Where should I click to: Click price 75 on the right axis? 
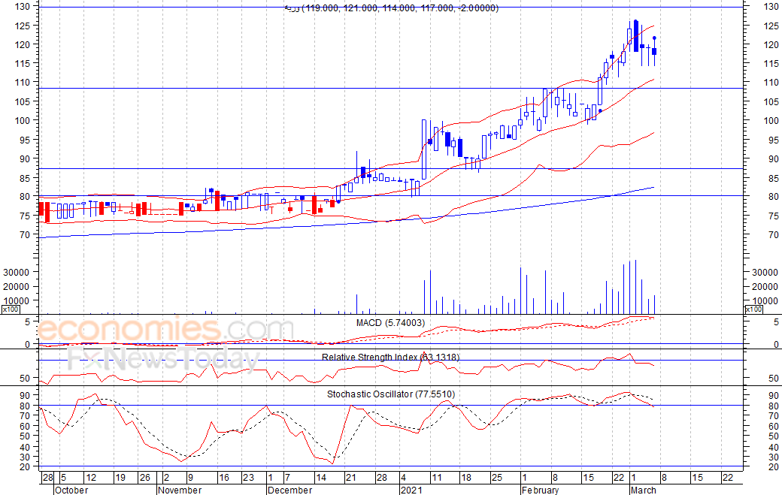[774, 216]
